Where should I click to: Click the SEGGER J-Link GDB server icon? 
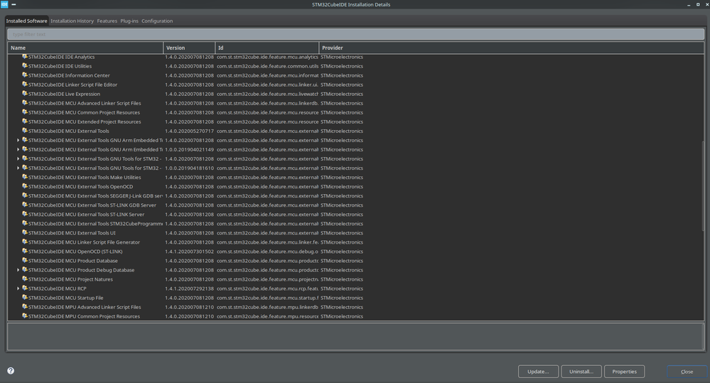click(x=25, y=195)
